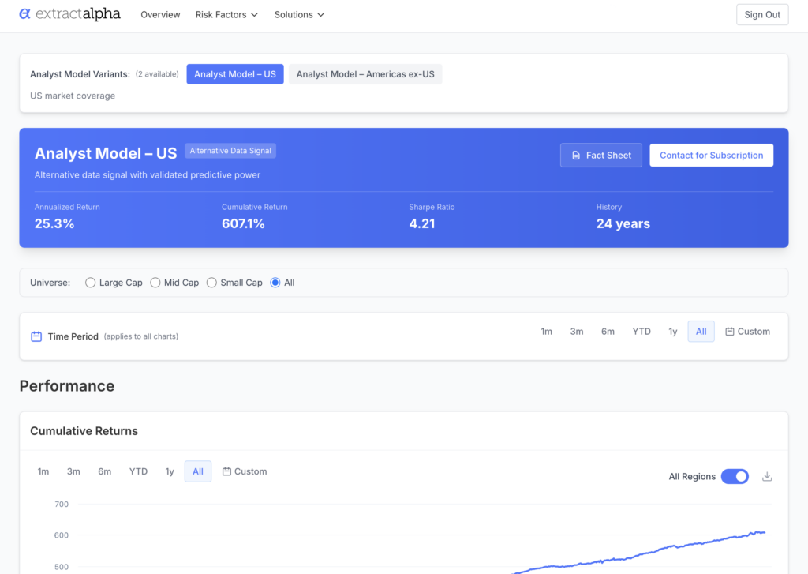
Task: Download the Cumulative Returns chart data
Action: pyautogui.click(x=766, y=476)
